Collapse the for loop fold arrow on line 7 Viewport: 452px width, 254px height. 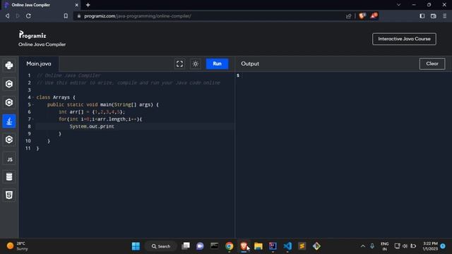point(33,119)
